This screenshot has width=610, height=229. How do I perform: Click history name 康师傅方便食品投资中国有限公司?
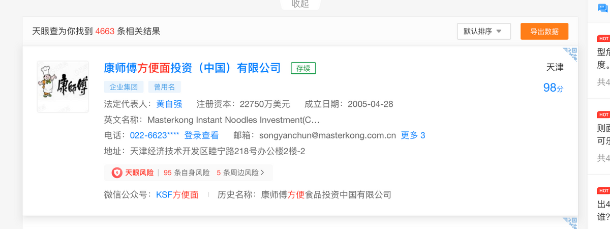(326, 194)
